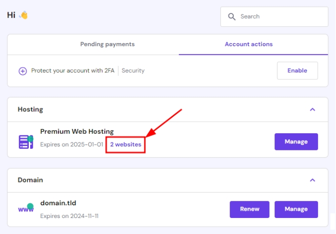
Task: Switch to Pending payments tab
Action: click(x=107, y=44)
